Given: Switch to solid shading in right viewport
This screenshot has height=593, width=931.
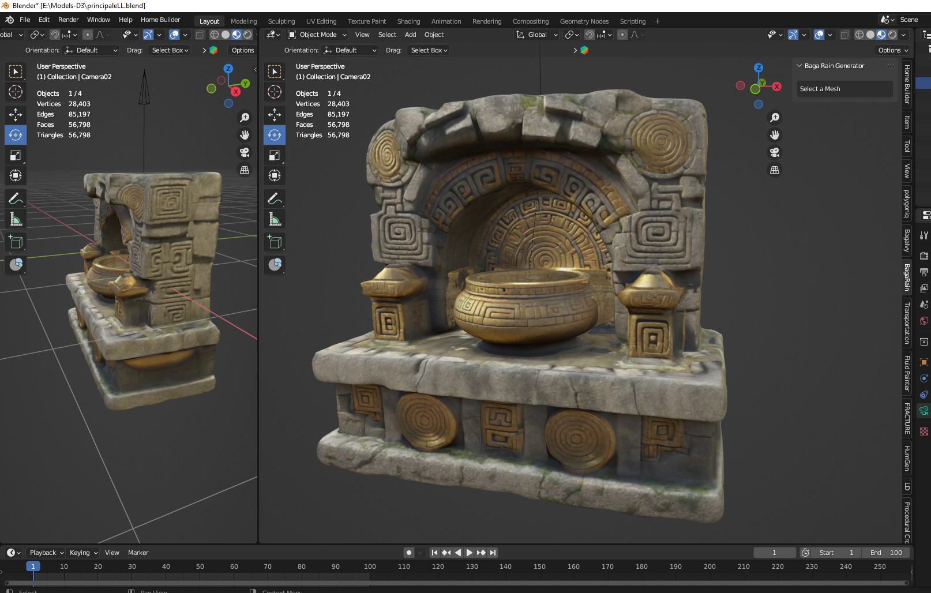Looking at the screenshot, I should (x=870, y=35).
